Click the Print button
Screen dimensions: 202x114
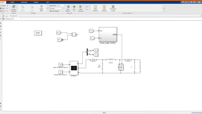coord(3,11)
